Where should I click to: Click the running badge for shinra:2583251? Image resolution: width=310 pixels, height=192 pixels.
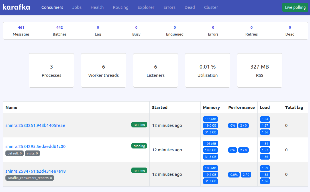139,125
